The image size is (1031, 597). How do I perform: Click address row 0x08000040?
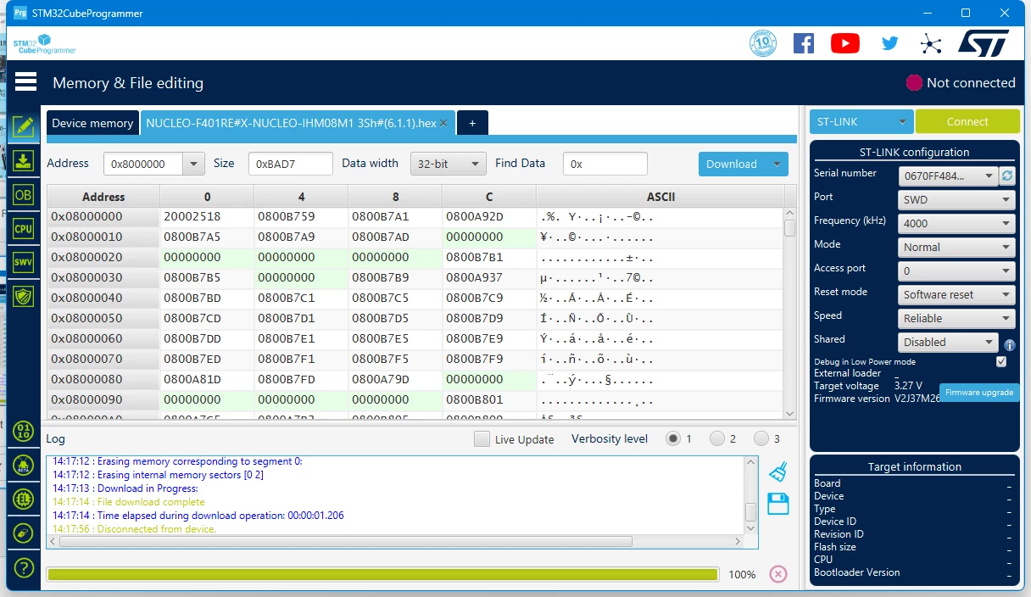pos(103,298)
